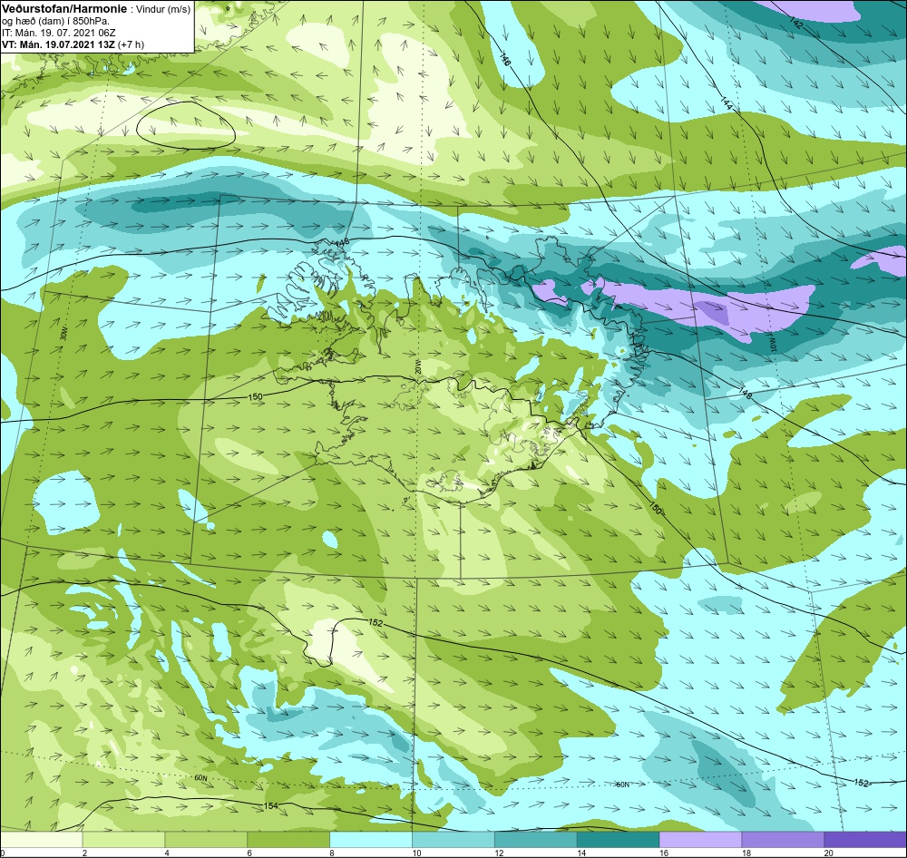907x858 pixels.
Task: Select the 16–18 m/s light purple legend swatch
Action: tap(700, 840)
